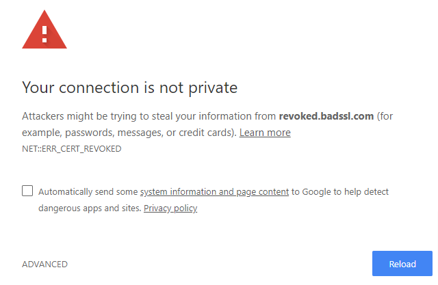Viewport: 438px width, 285px height.
Task: Select the bold revoked.badssl.com domain text
Action: point(326,116)
